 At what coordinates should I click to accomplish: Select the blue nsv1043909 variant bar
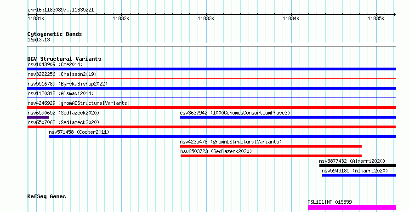tap(211, 69)
